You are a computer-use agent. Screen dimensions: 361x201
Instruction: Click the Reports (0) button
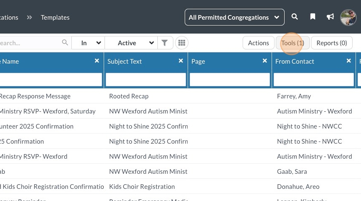pyautogui.click(x=332, y=43)
